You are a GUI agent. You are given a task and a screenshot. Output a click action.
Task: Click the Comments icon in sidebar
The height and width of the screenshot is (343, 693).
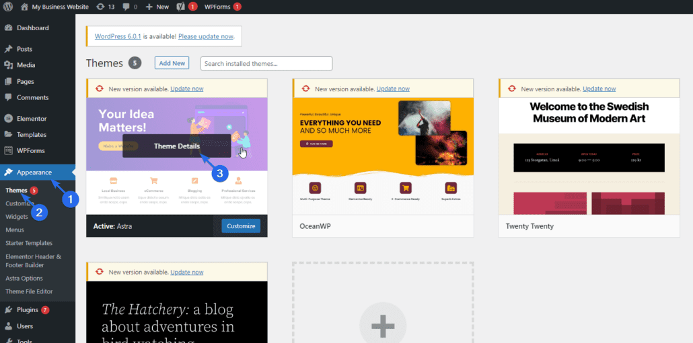click(x=8, y=98)
